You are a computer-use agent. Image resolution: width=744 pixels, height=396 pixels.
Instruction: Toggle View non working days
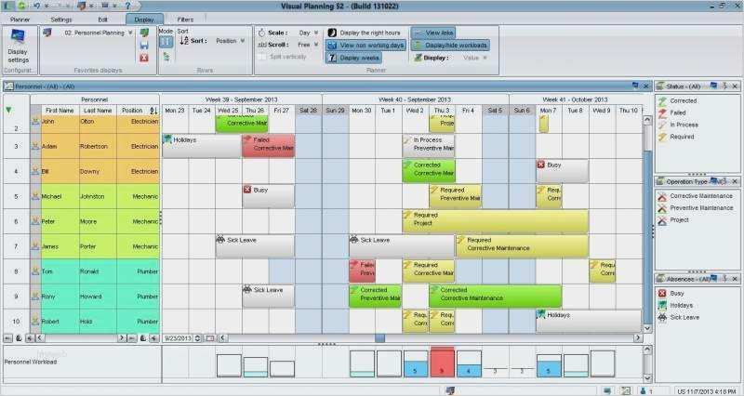(x=365, y=45)
